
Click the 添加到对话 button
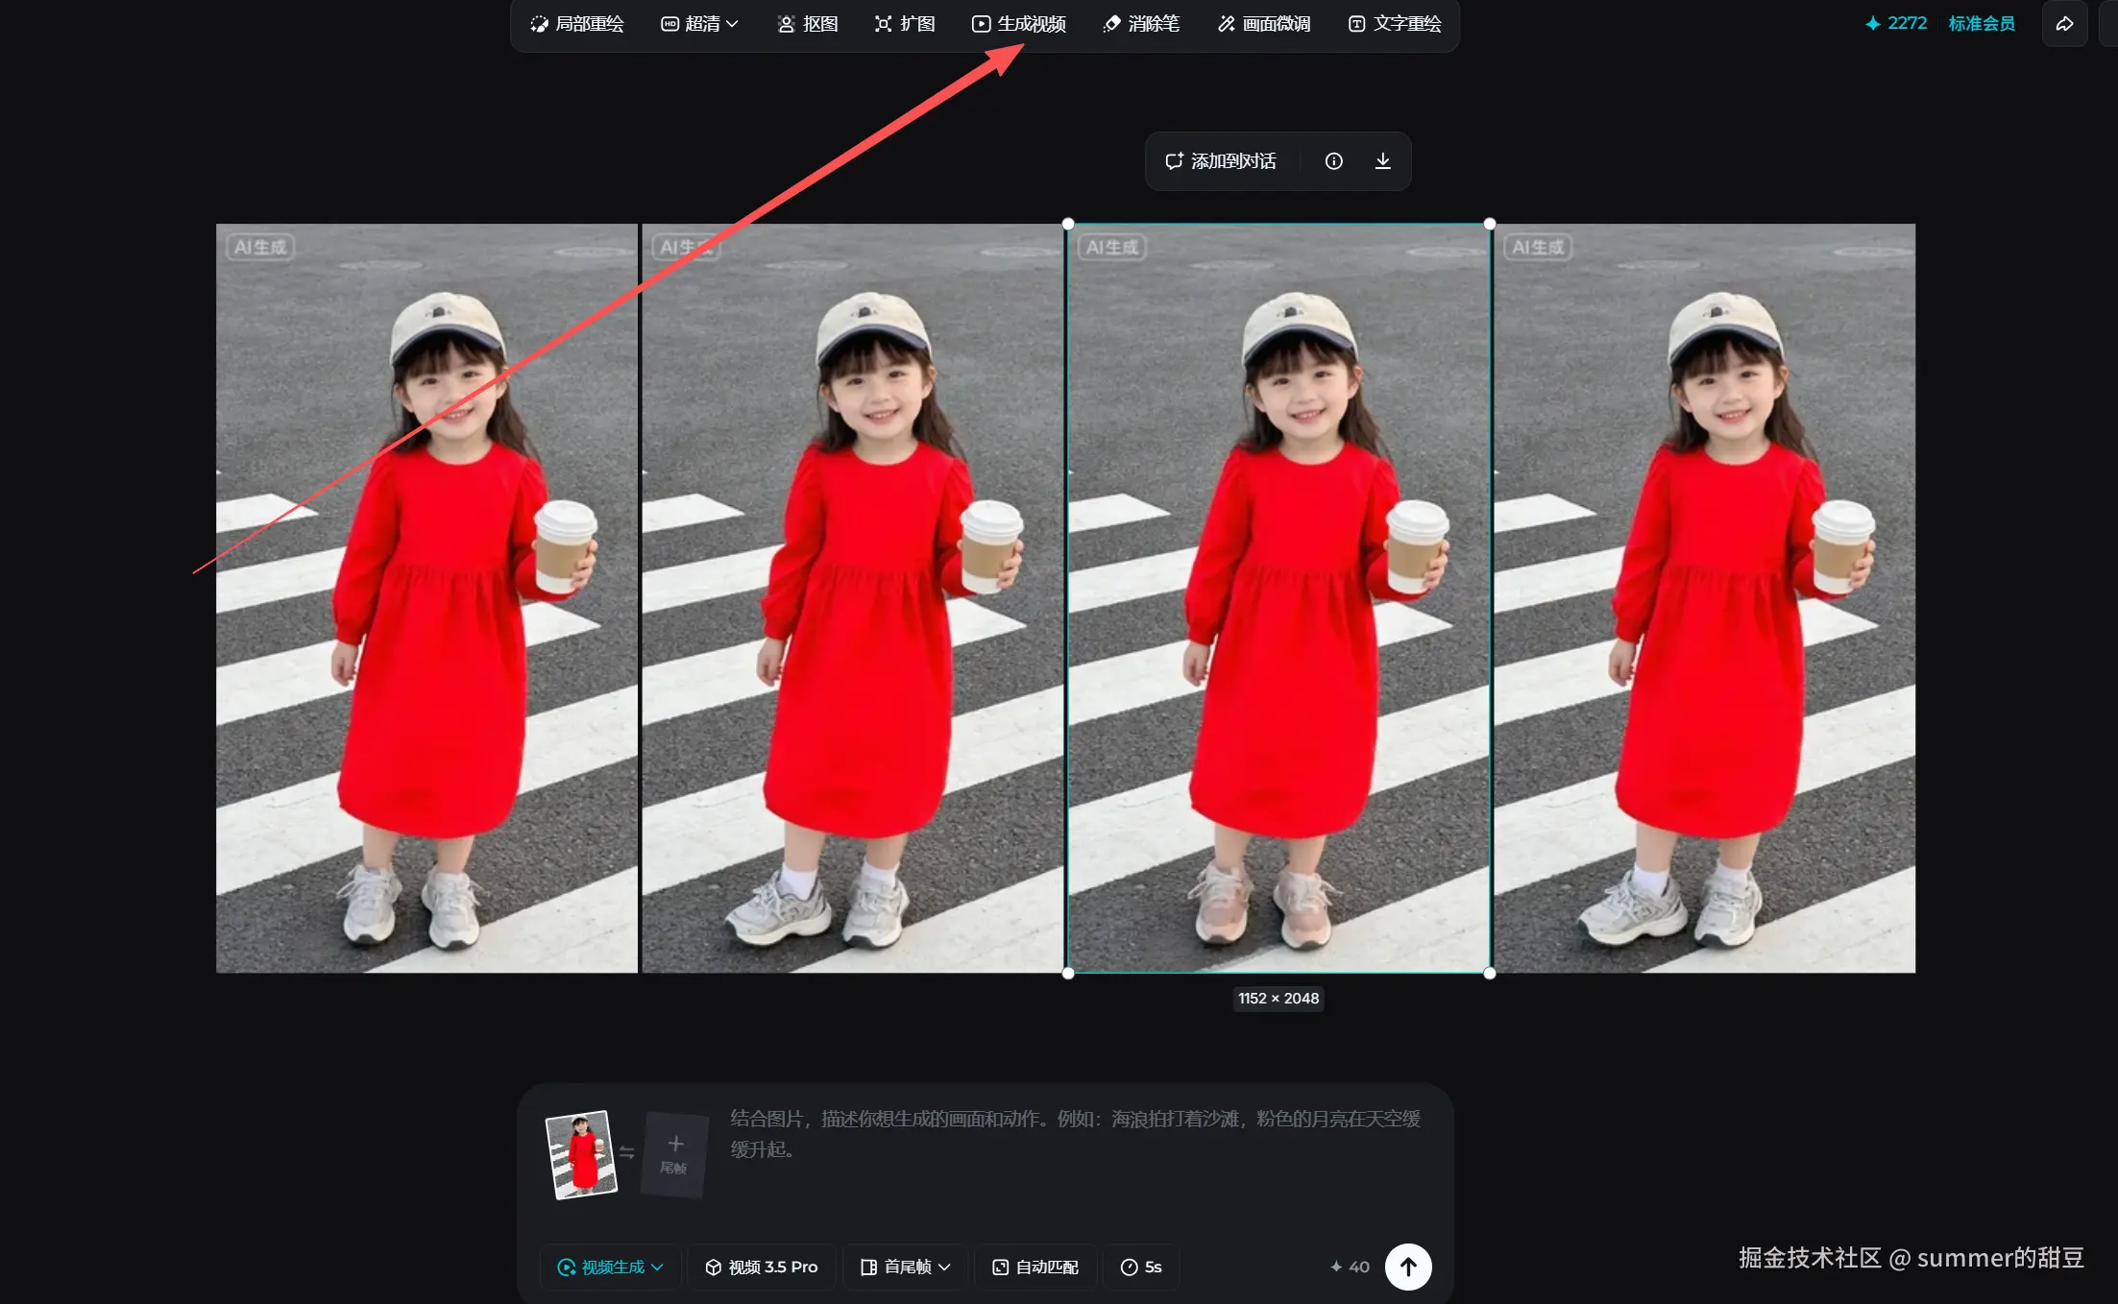[x=1221, y=161]
